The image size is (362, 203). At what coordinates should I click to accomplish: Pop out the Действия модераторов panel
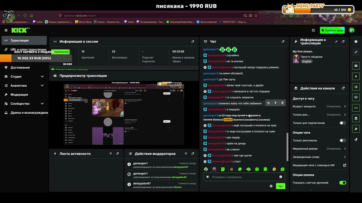pos(193,154)
